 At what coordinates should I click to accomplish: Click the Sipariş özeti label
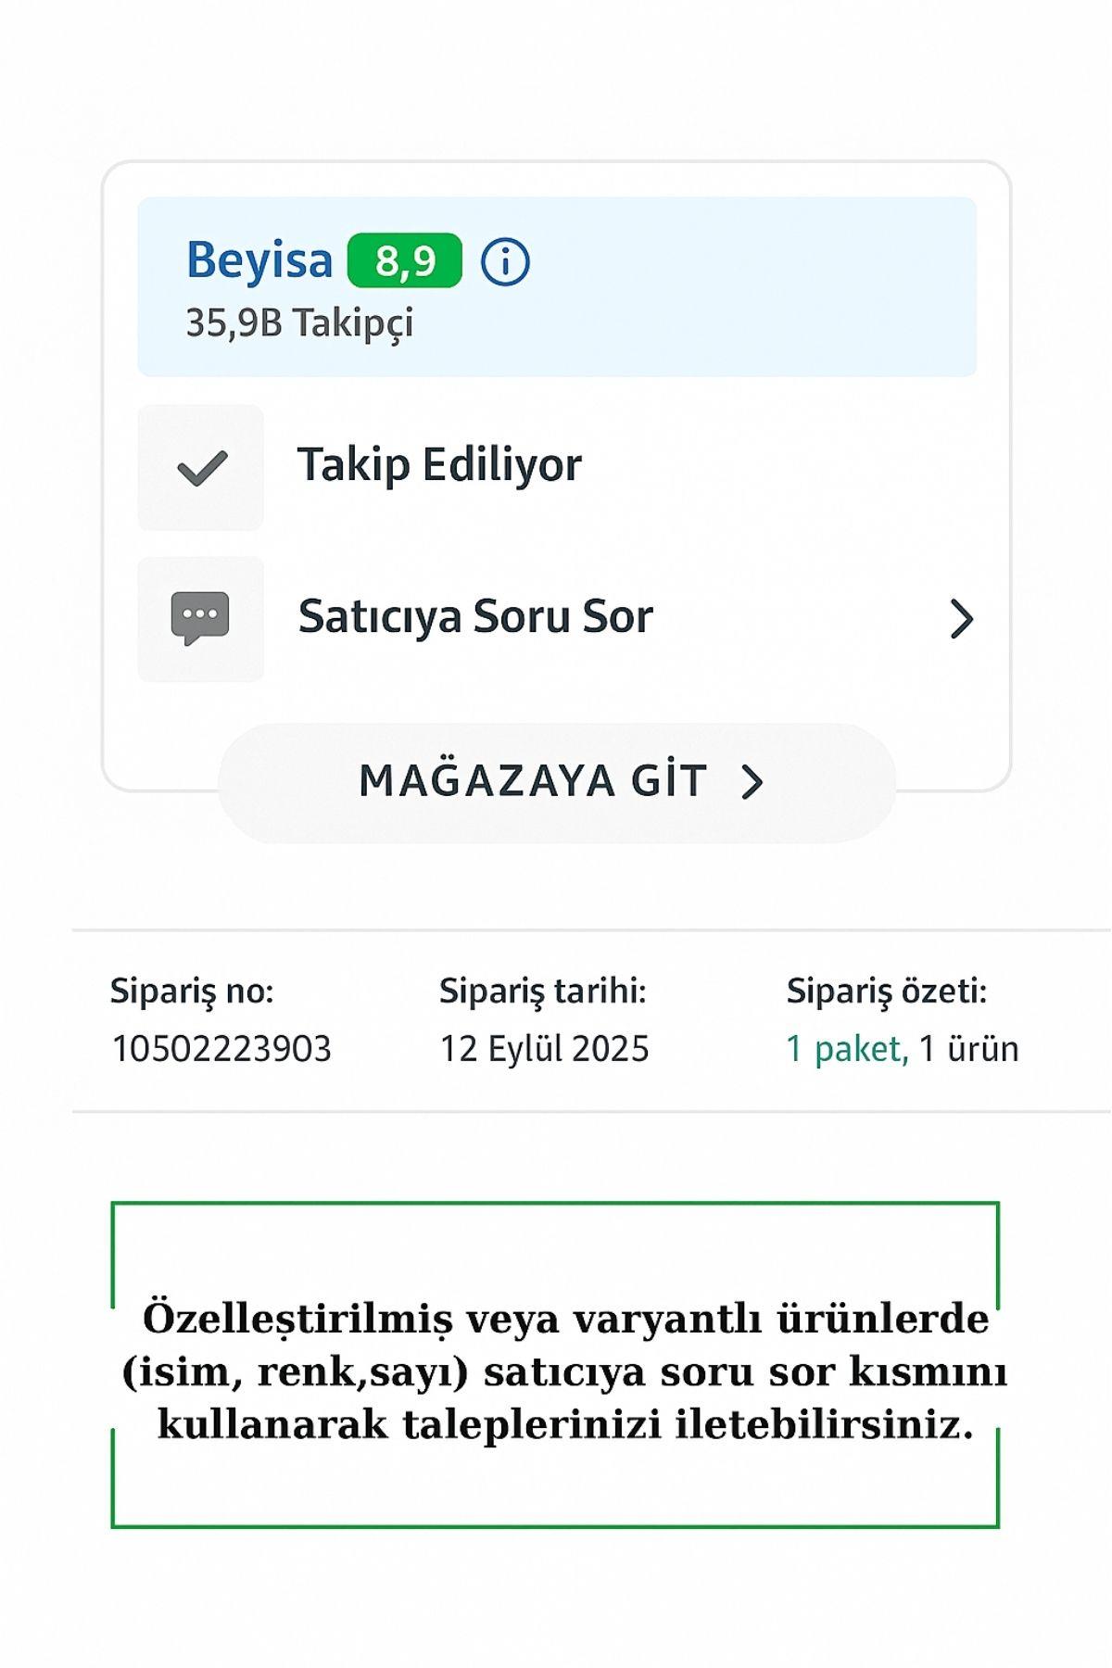tap(886, 992)
